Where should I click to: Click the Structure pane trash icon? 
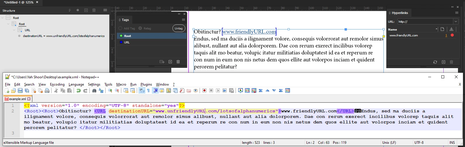pyautogui.click(x=94, y=10)
